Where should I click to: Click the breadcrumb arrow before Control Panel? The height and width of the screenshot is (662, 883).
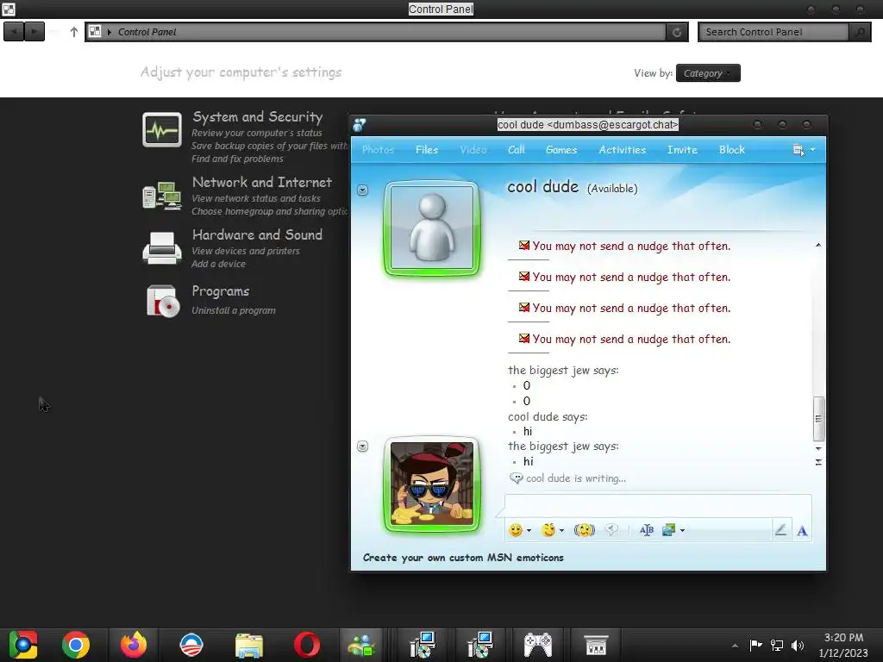coord(110,32)
